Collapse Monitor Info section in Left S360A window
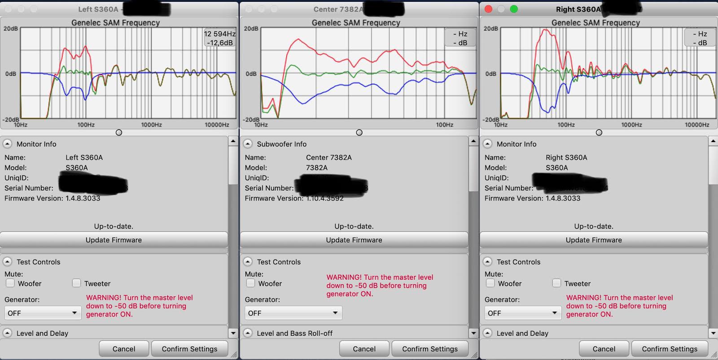 8,144
